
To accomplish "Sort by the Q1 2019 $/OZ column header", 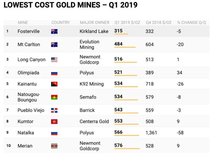I will (x=127, y=23).
